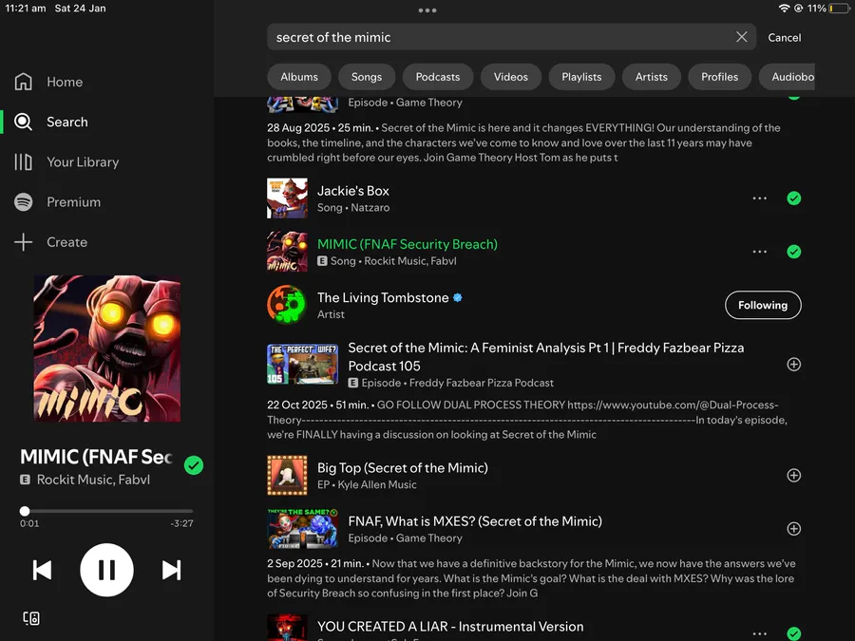The height and width of the screenshot is (641, 855).
Task: Open FNAF, What is MXES? episode title
Action: click(475, 521)
